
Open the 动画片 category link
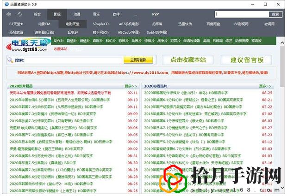click(x=137, y=41)
